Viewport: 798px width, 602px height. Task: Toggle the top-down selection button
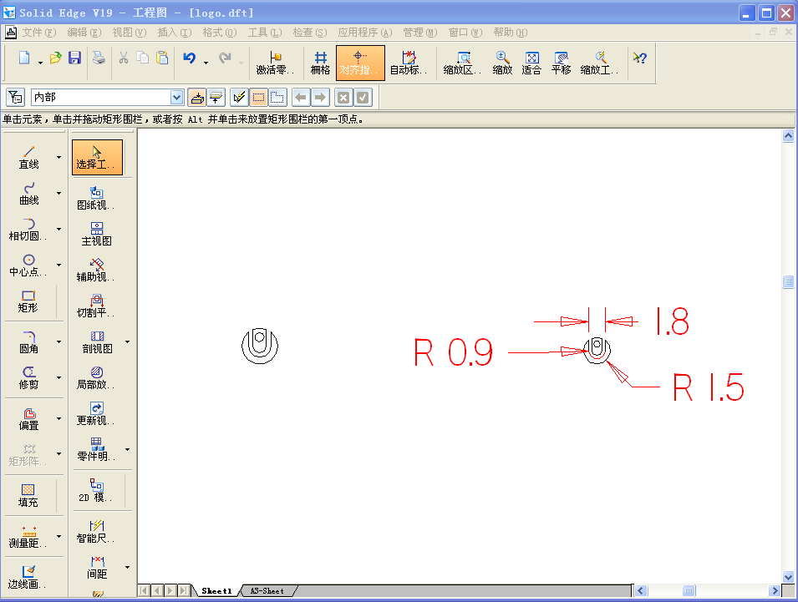point(197,97)
